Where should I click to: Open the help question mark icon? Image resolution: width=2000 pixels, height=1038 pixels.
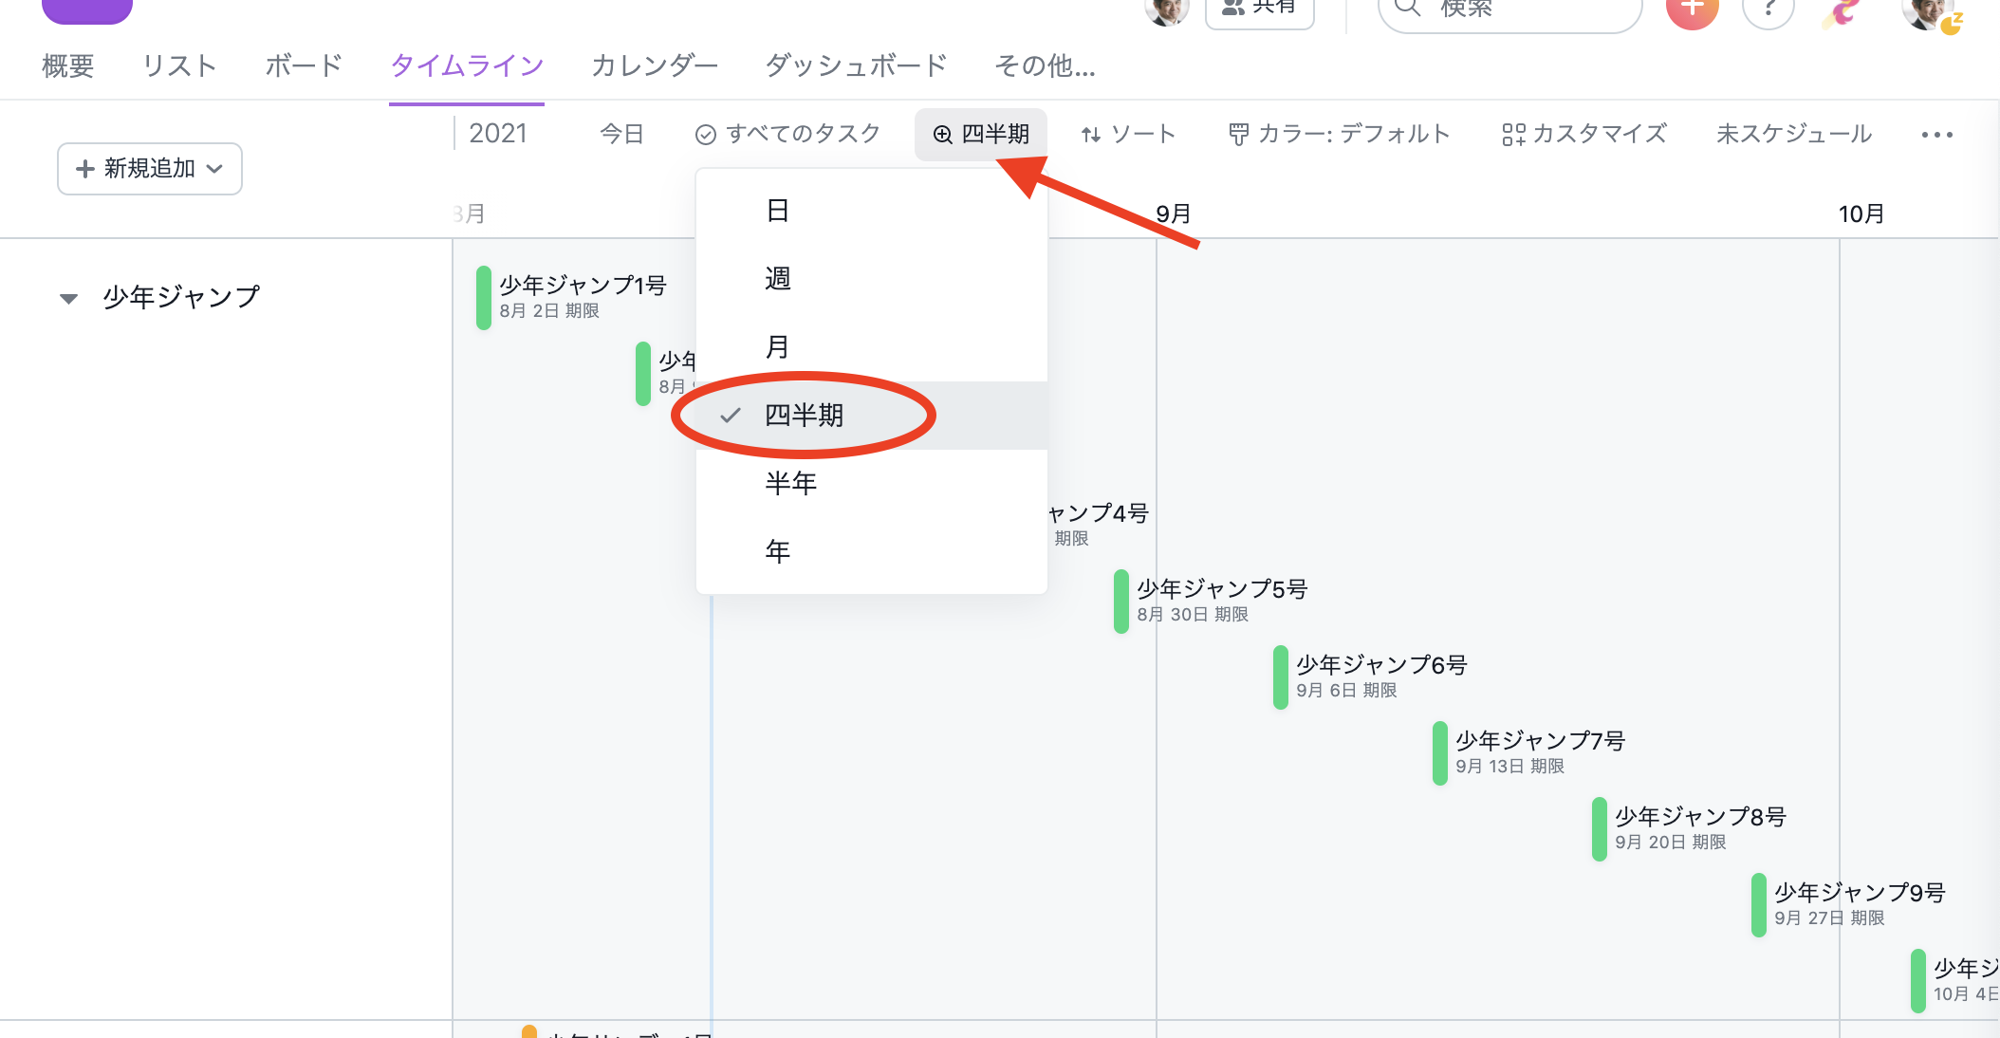[x=1768, y=9]
